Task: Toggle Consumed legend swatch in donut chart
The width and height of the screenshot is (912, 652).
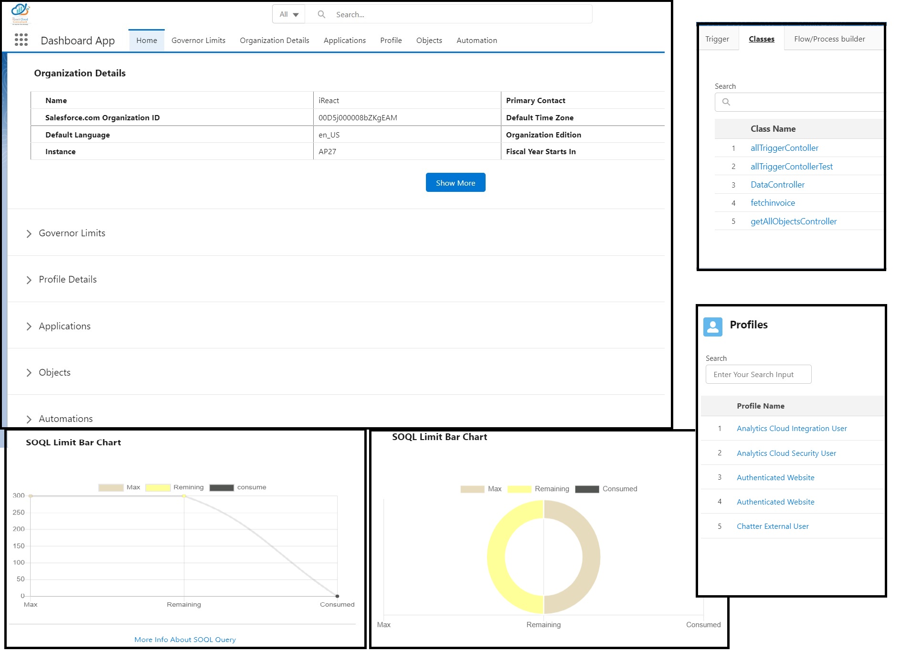Action: point(587,489)
